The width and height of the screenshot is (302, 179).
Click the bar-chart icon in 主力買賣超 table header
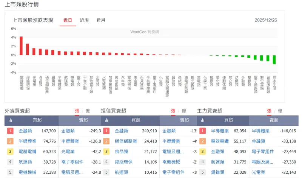(203, 120)
